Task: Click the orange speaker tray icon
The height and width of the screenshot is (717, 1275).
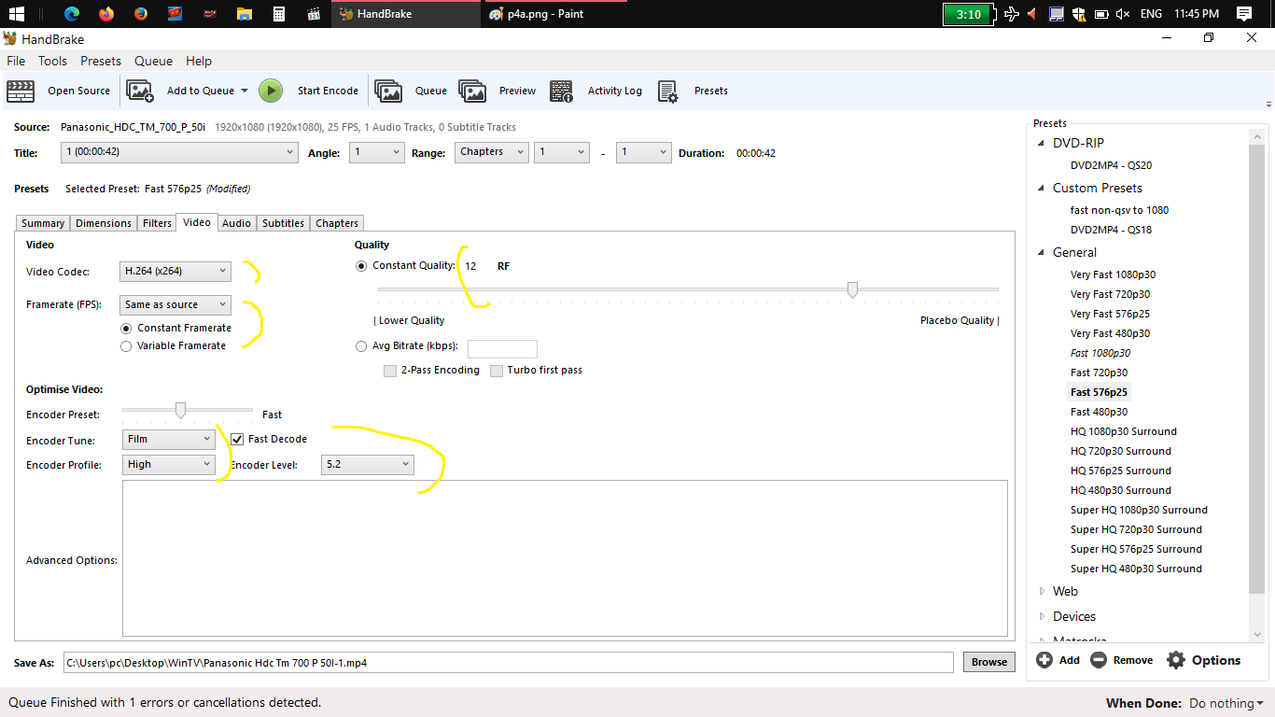Action: click(1032, 14)
